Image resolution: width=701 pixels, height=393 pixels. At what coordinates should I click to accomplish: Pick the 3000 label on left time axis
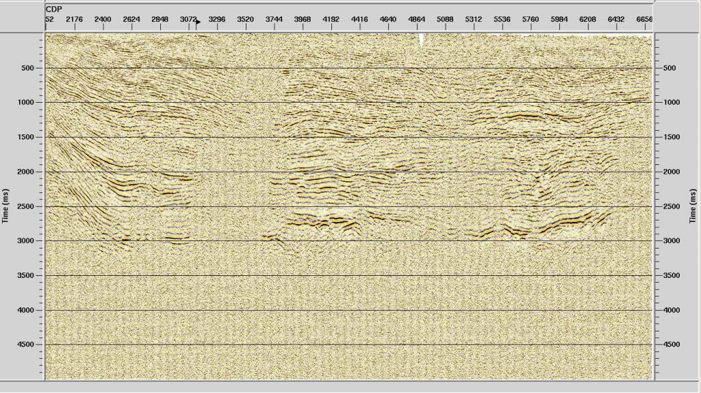[x=25, y=241]
